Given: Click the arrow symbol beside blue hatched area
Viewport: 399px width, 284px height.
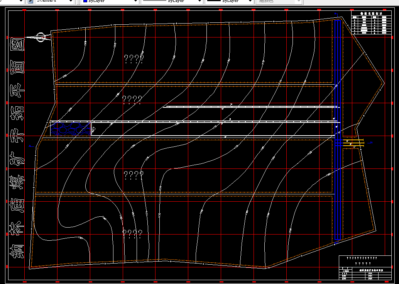Looking at the screenshot, I should [93, 129].
